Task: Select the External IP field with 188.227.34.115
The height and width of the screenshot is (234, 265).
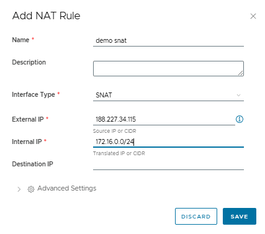Action: [x=164, y=119]
